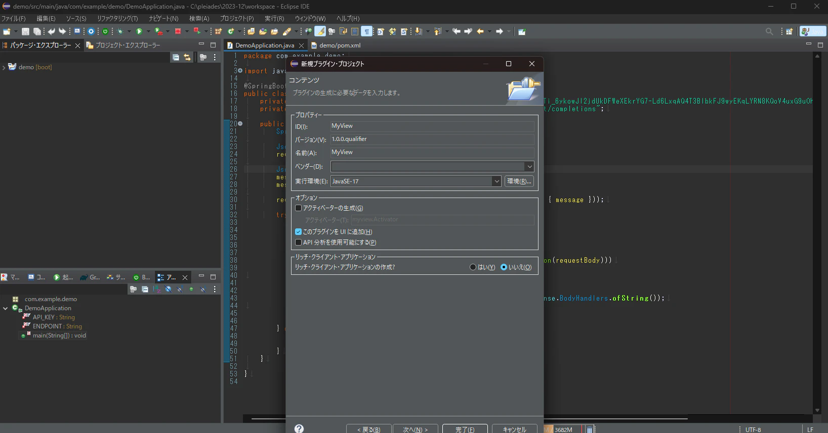
Task: Click the Open Type folder icon
Action: (x=263, y=31)
